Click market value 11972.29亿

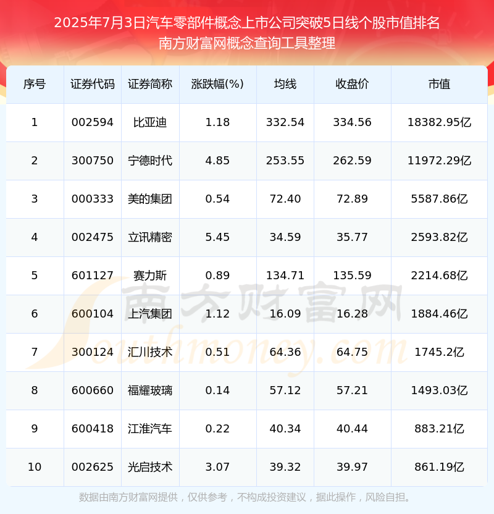coord(439,161)
